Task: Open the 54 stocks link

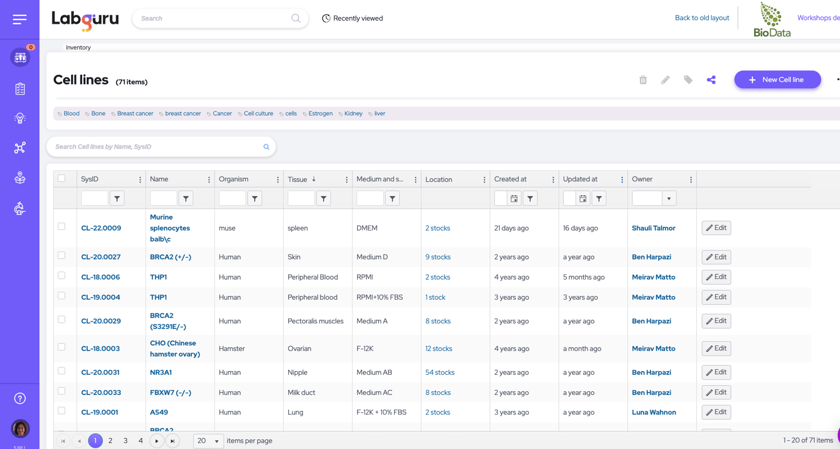Action: (x=440, y=373)
